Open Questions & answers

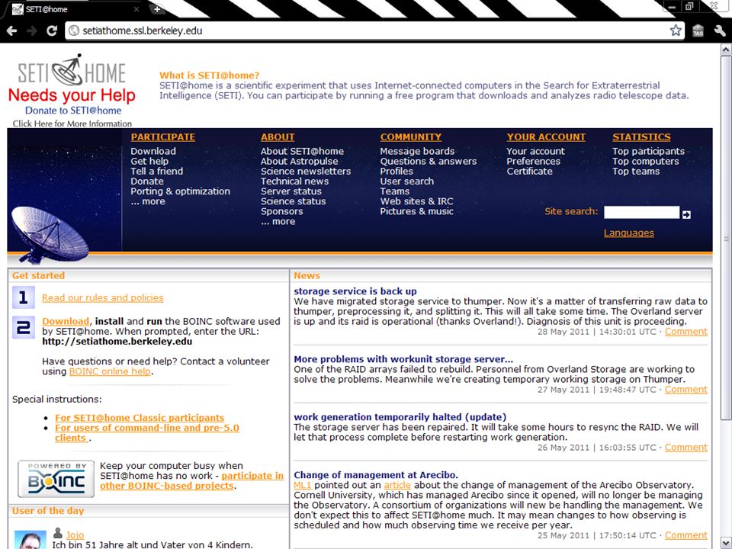pos(429,161)
